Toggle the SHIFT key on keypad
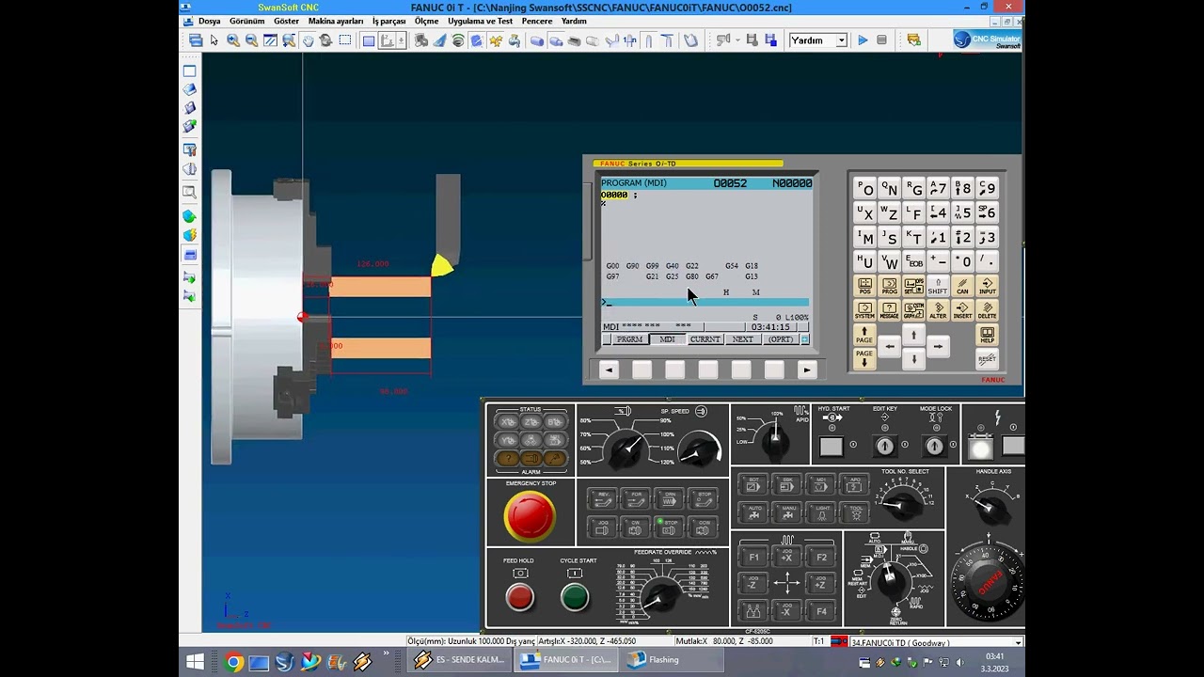1204x677 pixels. tap(938, 286)
